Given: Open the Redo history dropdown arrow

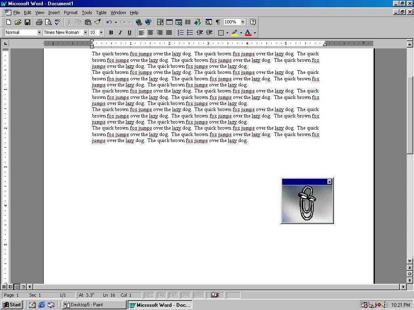Looking at the screenshot, I should pyautogui.click(x=129, y=22).
